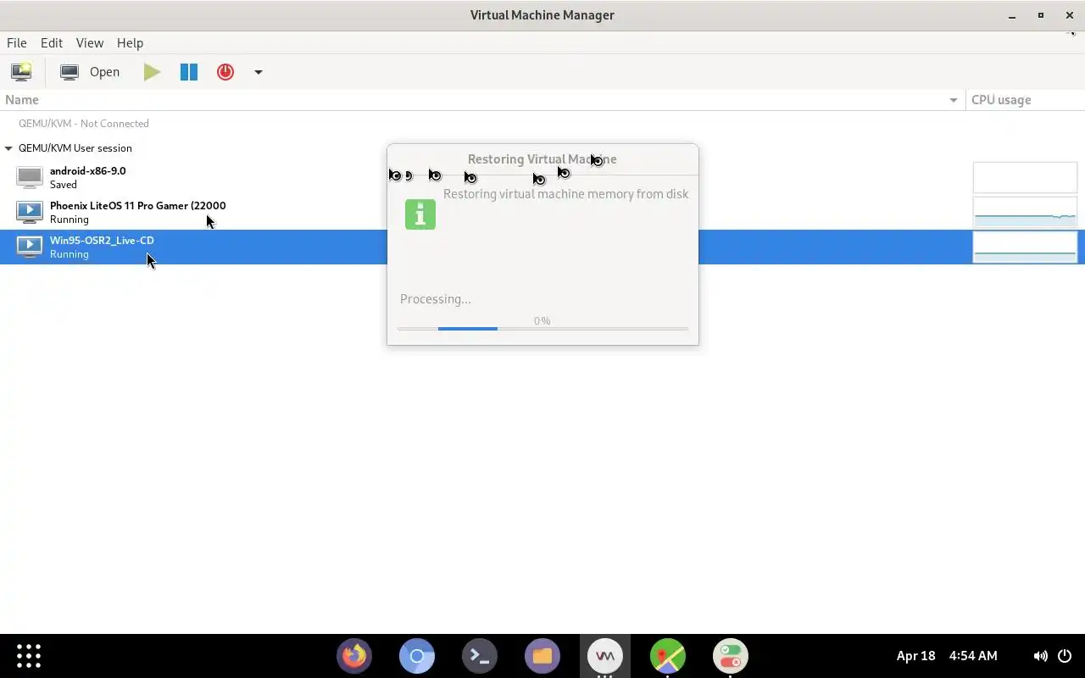Close the Virtual Machine Manager window
1085x678 pixels.
[1070, 15]
